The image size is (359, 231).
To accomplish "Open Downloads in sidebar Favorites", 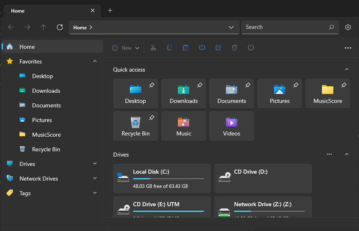I will click(52, 91).
